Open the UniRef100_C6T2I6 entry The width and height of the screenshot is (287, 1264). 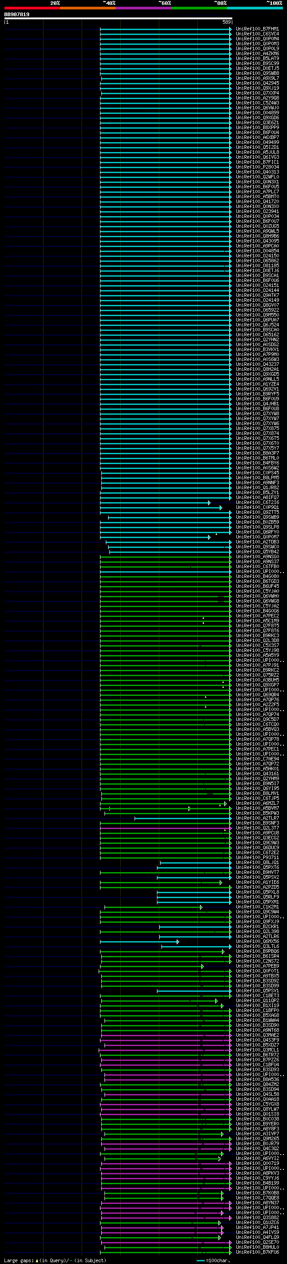coord(257,503)
